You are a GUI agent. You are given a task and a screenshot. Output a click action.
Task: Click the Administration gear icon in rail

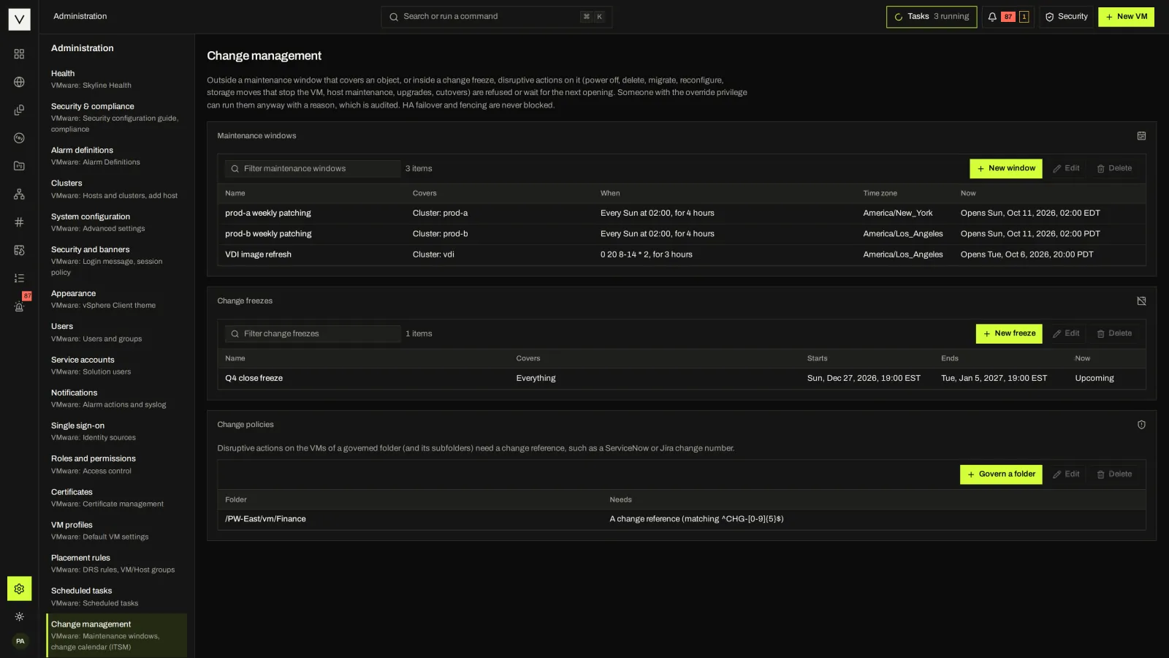[x=19, y=589]
